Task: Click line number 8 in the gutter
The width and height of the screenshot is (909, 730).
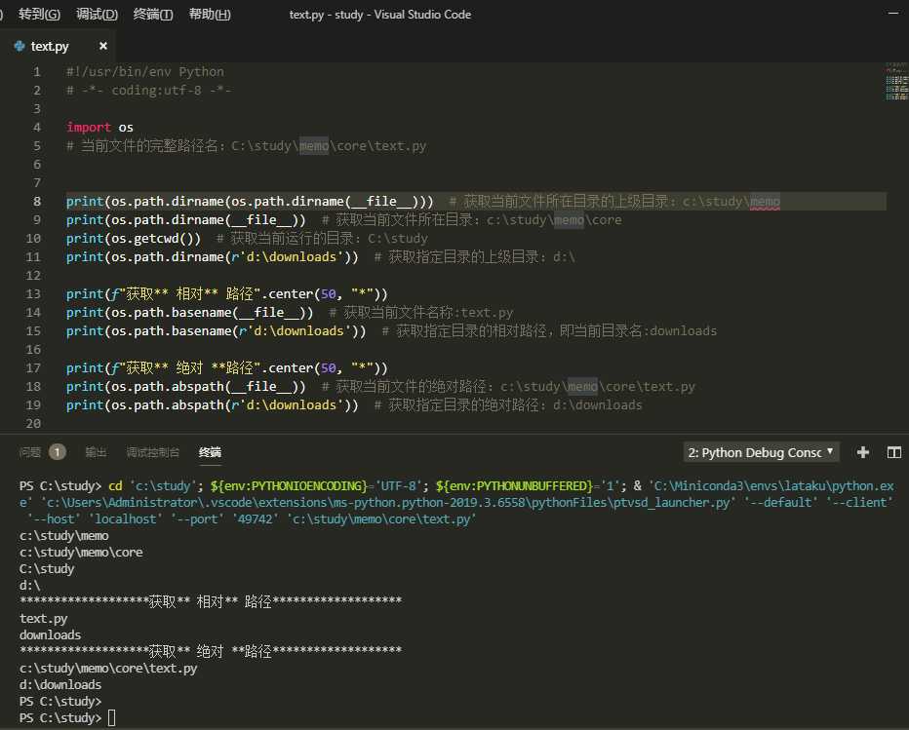Action: tap(37, 202)
